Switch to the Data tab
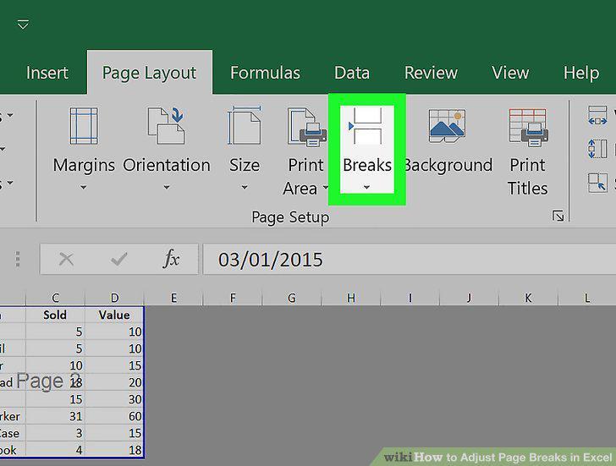Screen dimensions: 616x466 [352, 73]
